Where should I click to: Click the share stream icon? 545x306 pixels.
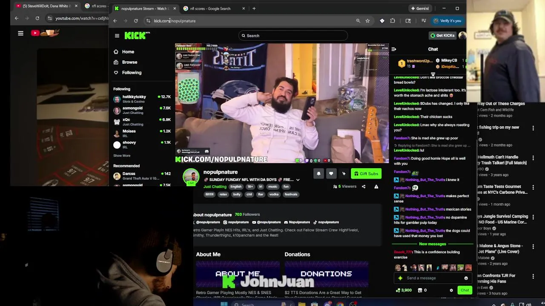tap(364, 187)
